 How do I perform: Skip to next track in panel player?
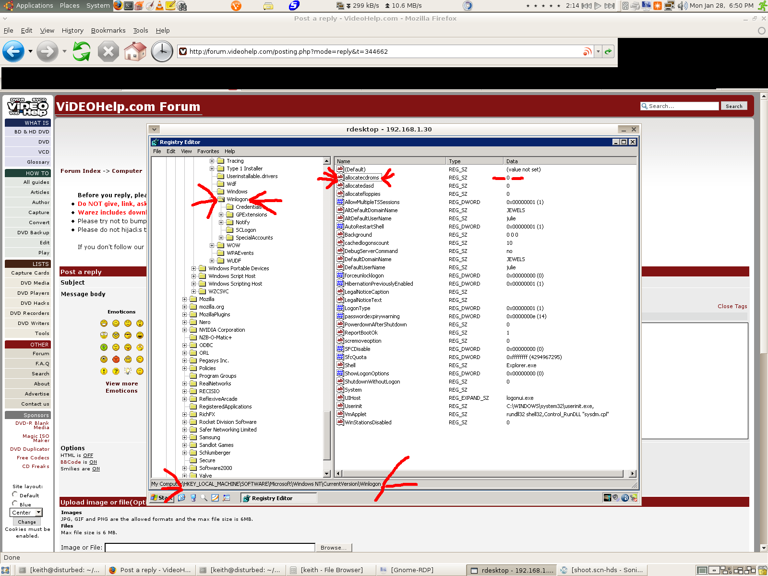click(609, 6)
